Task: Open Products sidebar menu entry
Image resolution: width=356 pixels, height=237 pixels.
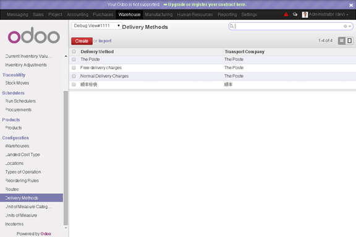Action: (x=14, y=128)
